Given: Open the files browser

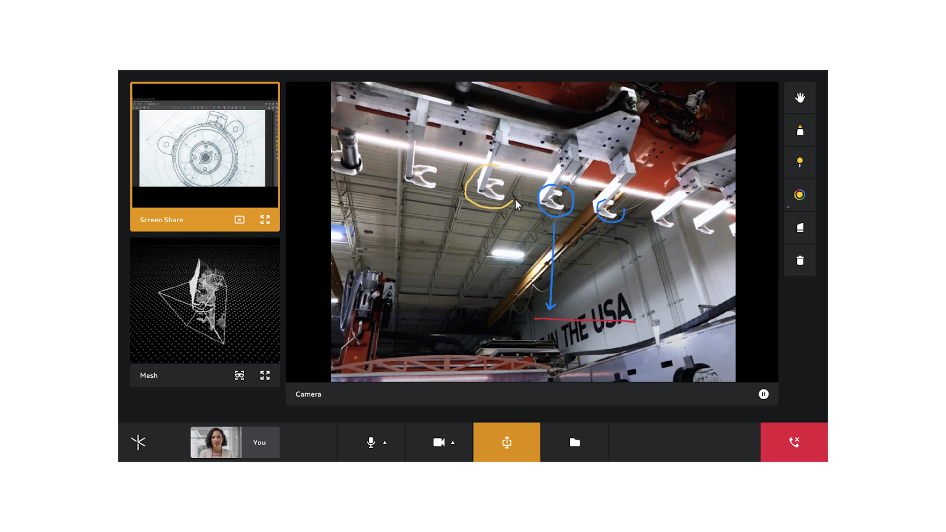Looking at the screenshot, I should [575, 442].
